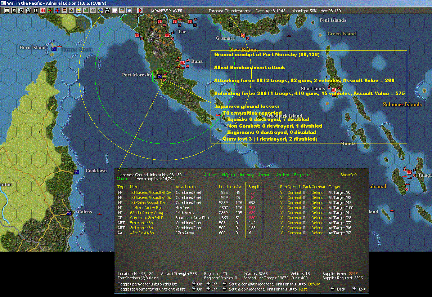The width and height of the screenshot is (432, 297).
Task: Select the Gasmata Japanese base icon
Action: (x=243, y=35)
